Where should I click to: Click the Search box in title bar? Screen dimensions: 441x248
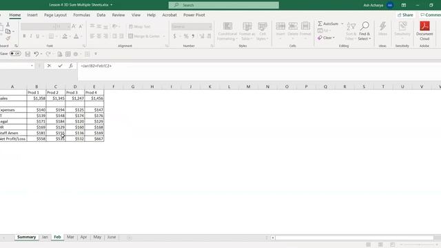[x=223, y=5]
